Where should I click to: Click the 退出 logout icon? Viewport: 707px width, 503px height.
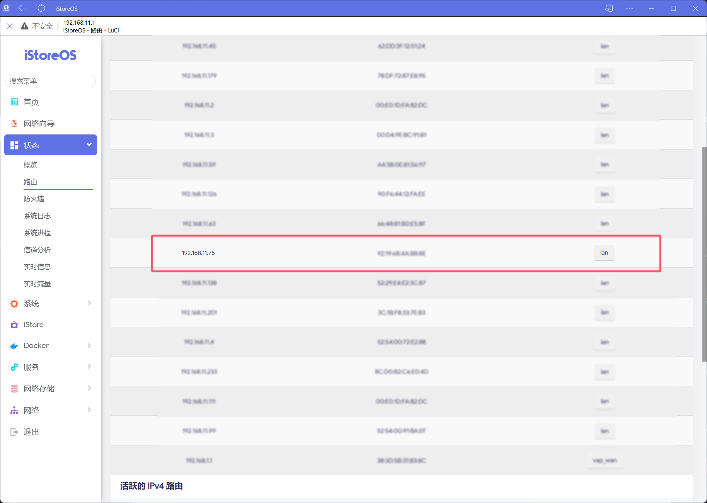(14, 432)
